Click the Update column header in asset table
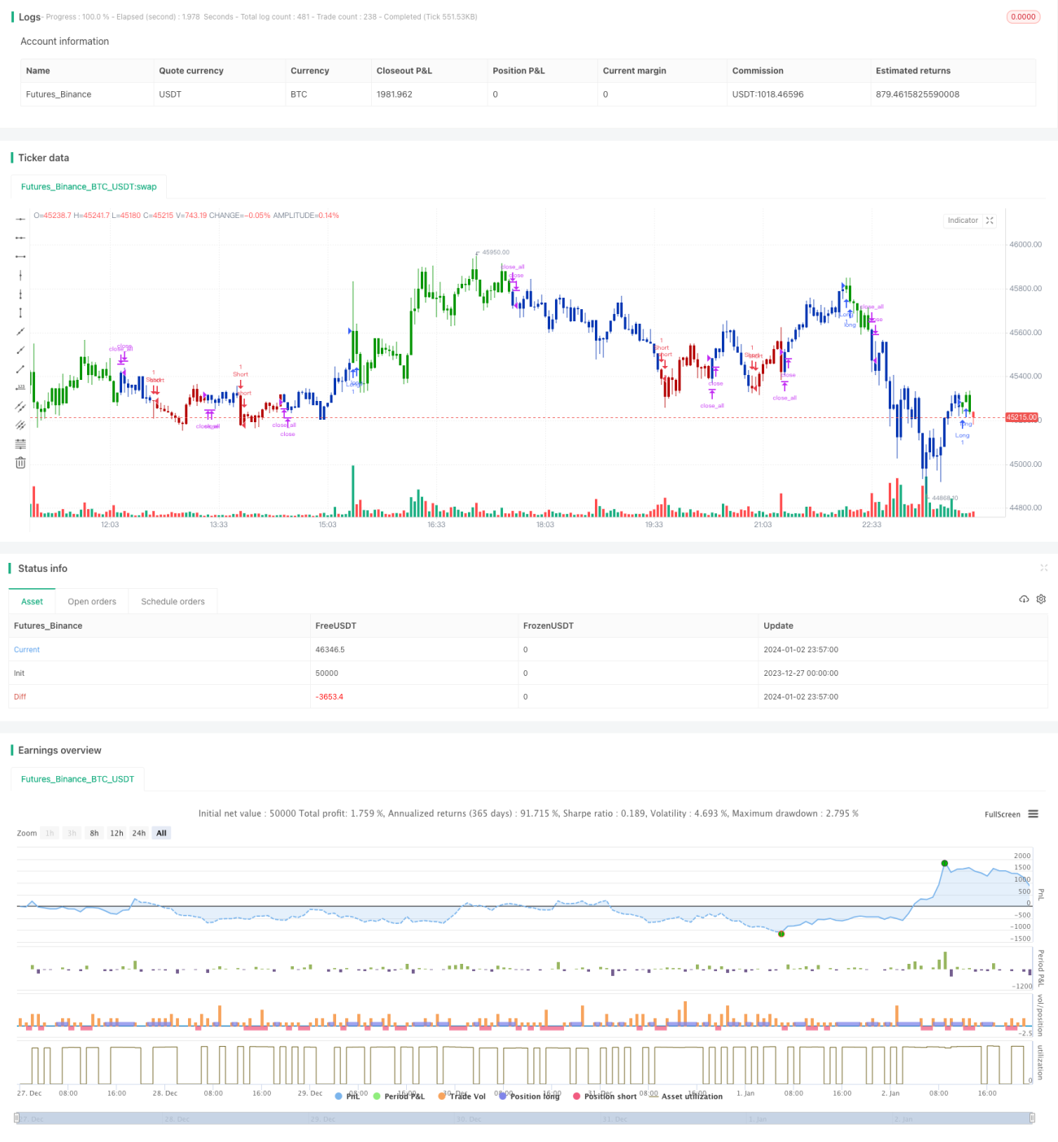Viewport: 1058px width, 1142px height. [778, 626]
